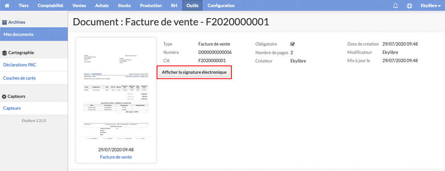Open the Tiers menu
445x171 pixels.
24,5
